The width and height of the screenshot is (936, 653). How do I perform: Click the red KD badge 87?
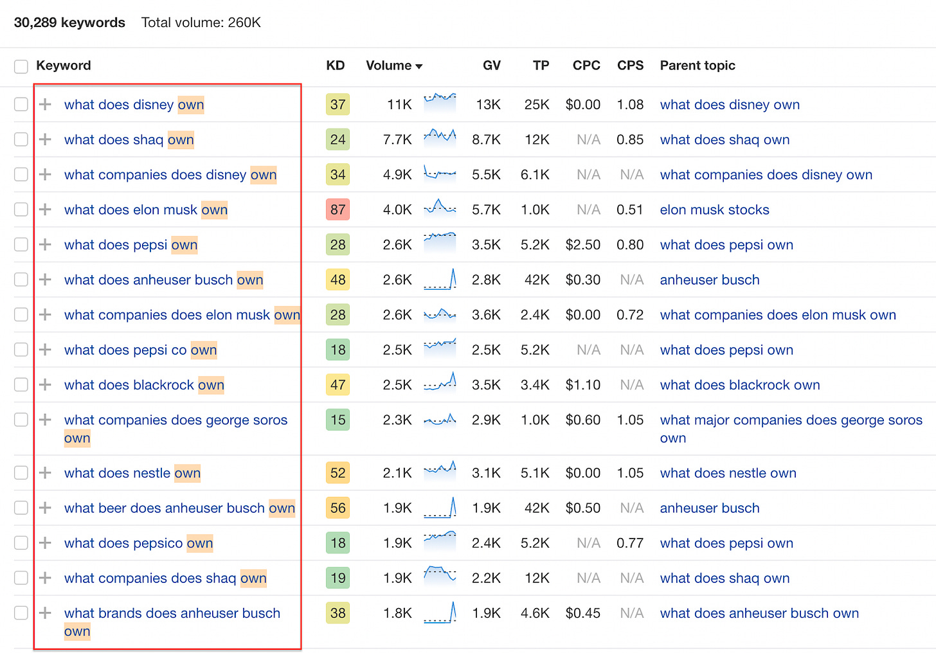click(x=337, y=210)
